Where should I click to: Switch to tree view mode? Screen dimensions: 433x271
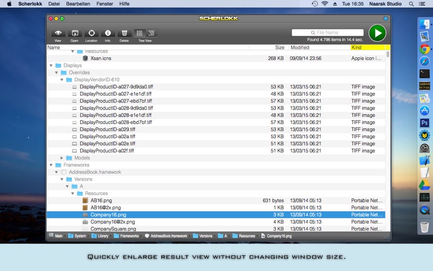pyautogui.click(x=151, y=33)
